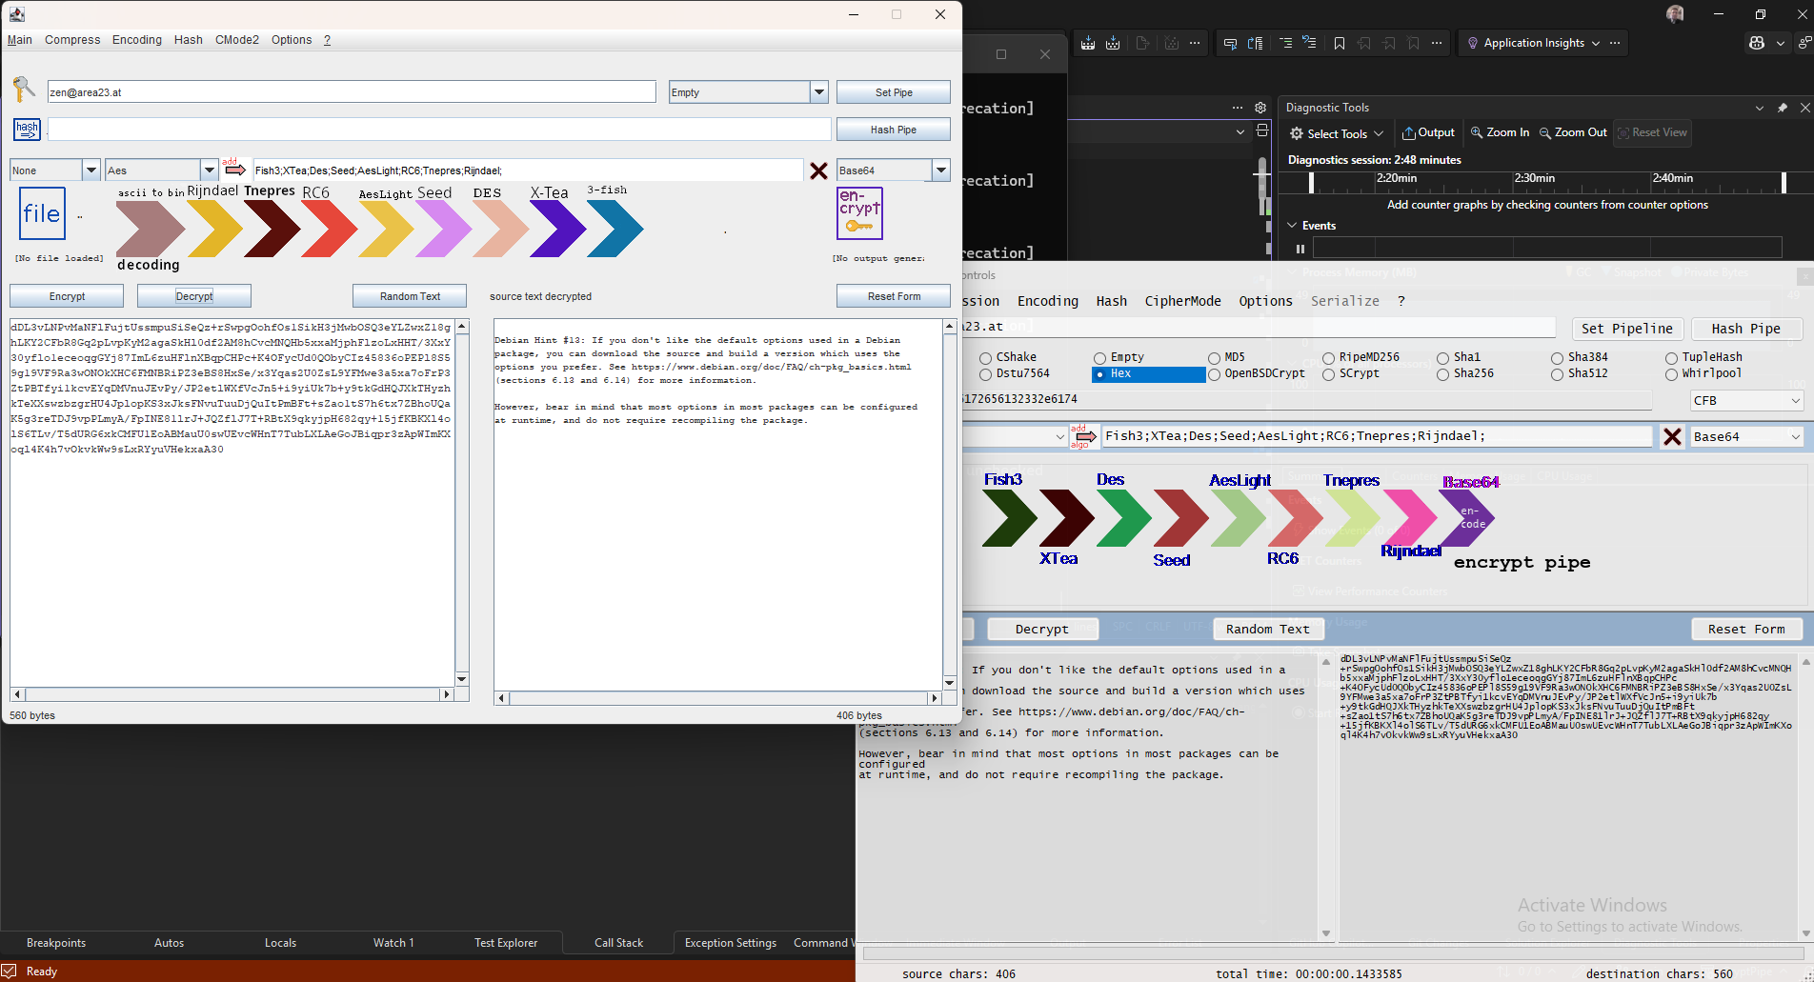Select the Whirlpool radio button

(1671, 374)
